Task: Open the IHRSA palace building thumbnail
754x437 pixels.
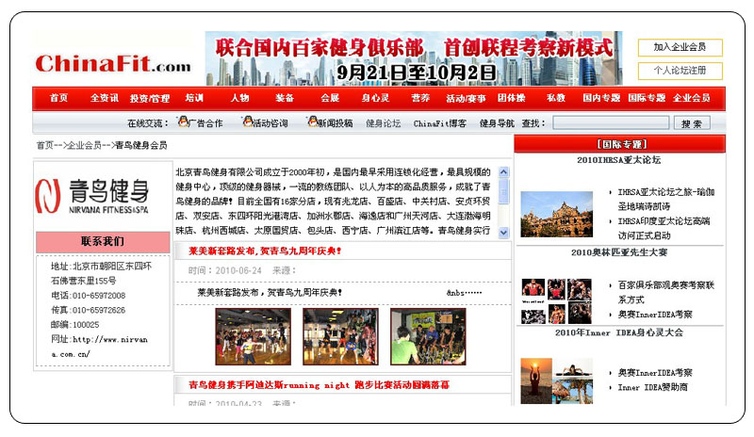Action: pyautogui.click(x=557, y=214)
